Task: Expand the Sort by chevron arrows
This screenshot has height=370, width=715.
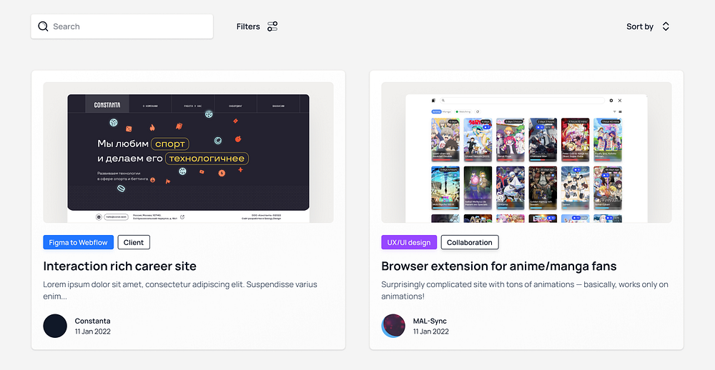Action: (666, 26)
